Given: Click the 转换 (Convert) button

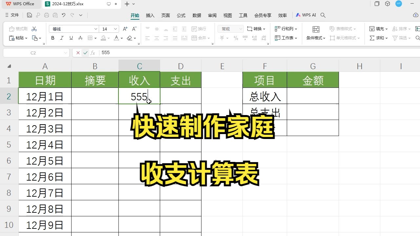Looking at the screenshot, I should pos(256,29).
